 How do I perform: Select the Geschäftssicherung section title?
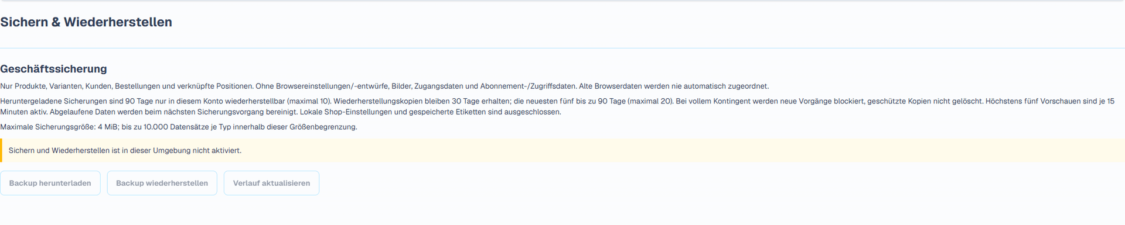[53, 69]
